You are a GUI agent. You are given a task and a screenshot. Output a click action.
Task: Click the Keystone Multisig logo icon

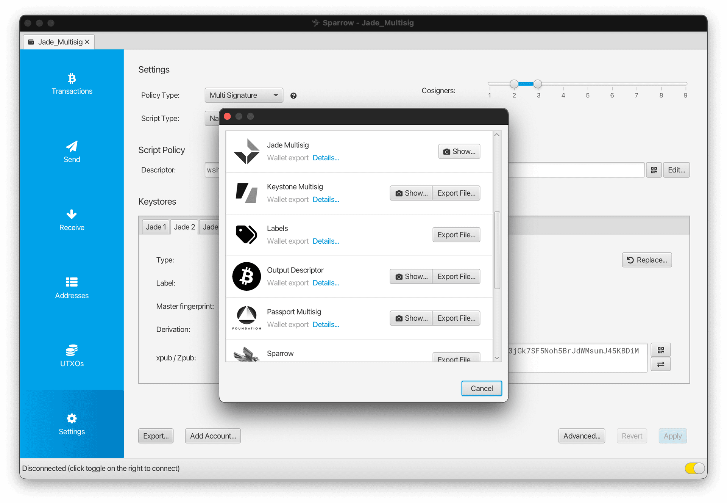246,193
